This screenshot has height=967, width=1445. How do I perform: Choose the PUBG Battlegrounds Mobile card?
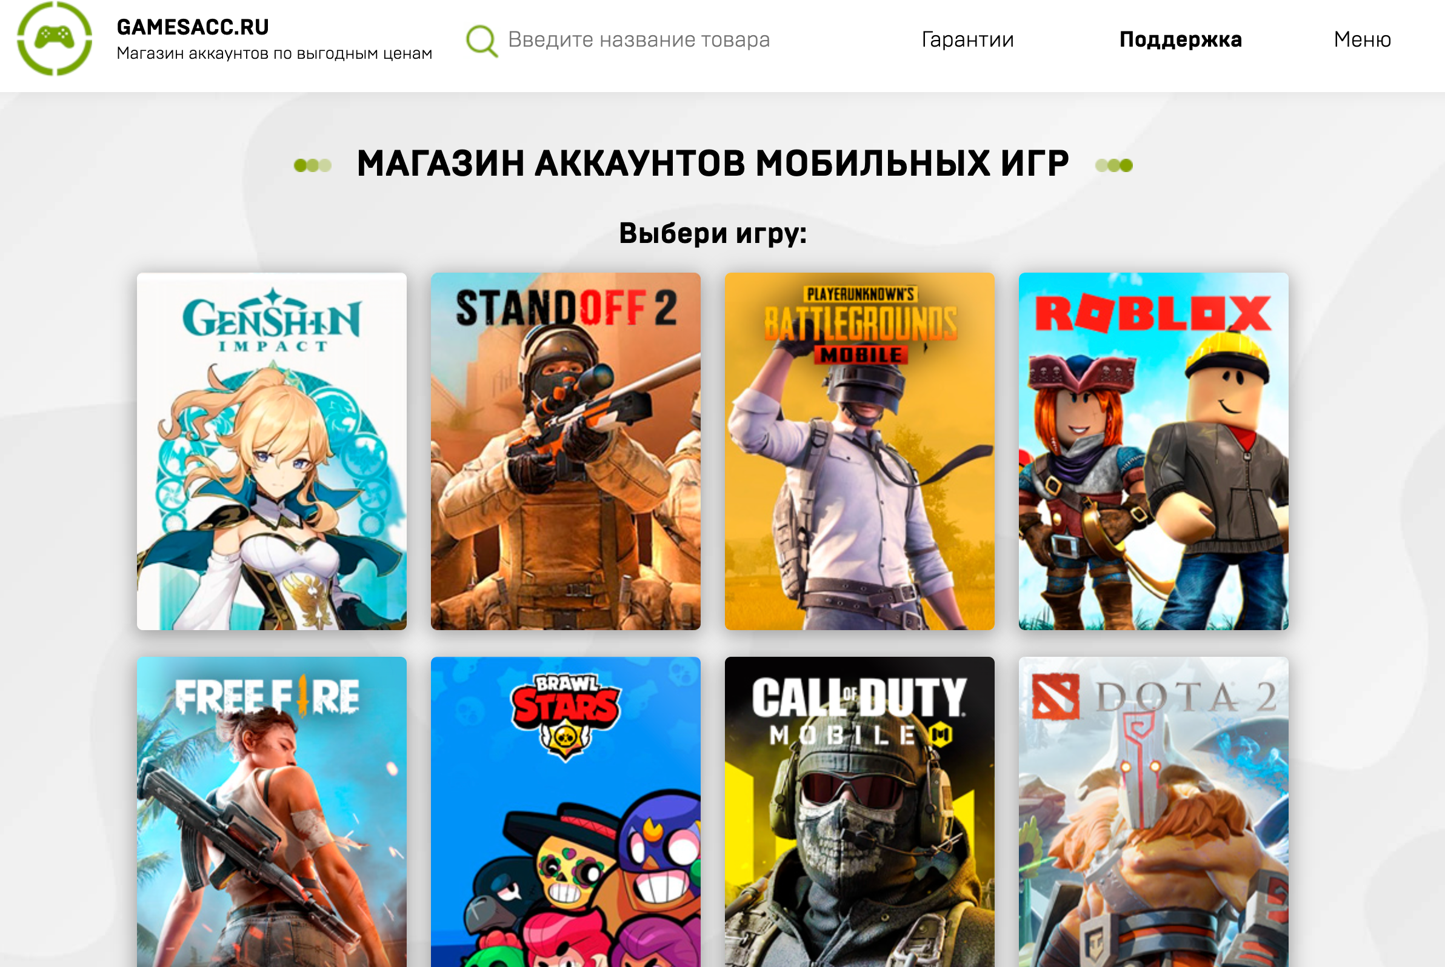859,451
